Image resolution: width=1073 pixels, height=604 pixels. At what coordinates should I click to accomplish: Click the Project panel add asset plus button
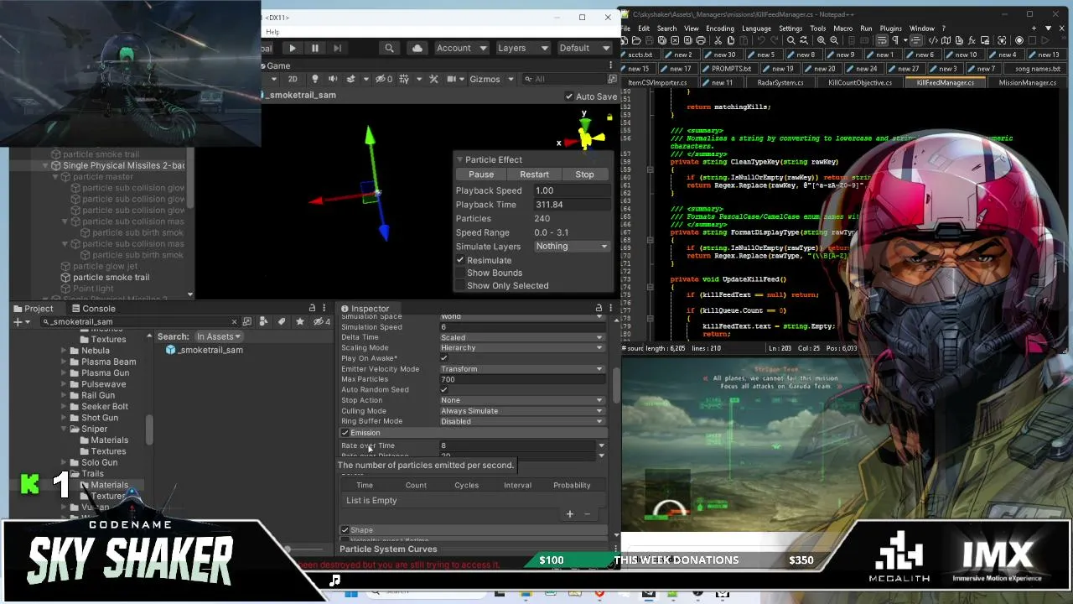(x=18, y=321)
